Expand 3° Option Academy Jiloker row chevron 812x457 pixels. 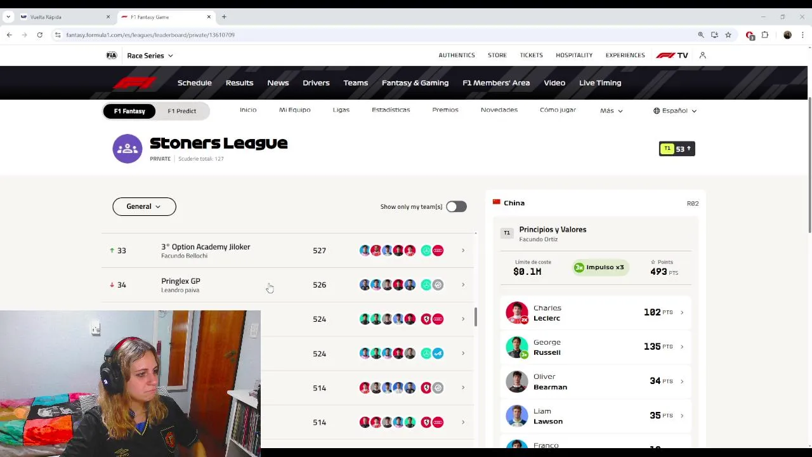[463, 251]
